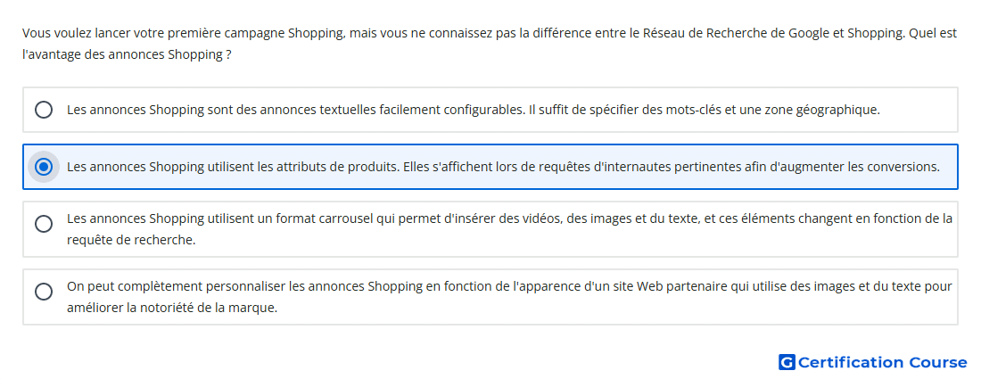This screenshot has height=379, width=981.
Task: Click the words 'attributs de produits' in the second answer
Action: 334,167
